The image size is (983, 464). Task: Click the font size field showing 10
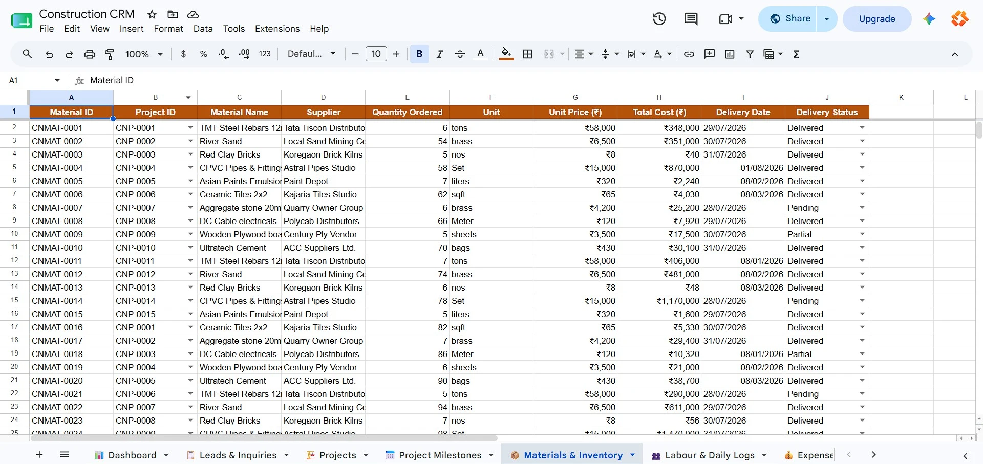coord(376,54)
